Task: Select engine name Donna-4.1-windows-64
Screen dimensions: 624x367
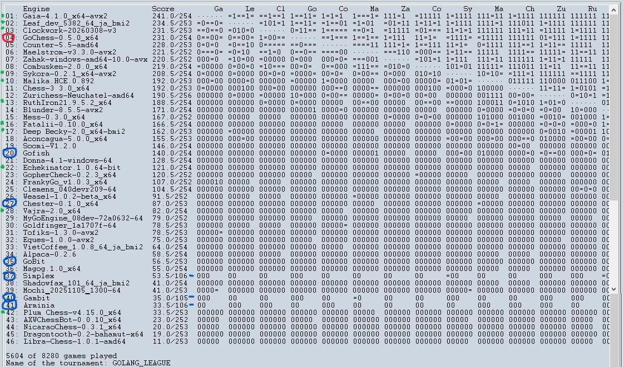Action: (67, 160)
